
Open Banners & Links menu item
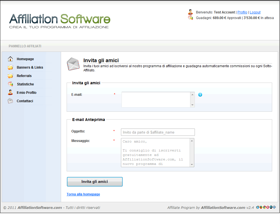pos(30,67)
